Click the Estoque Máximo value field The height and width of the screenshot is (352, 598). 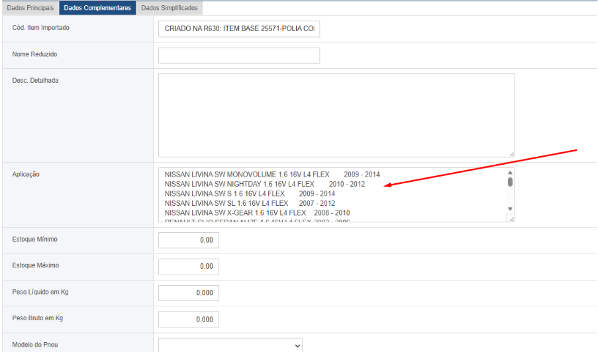coord(189,267)
